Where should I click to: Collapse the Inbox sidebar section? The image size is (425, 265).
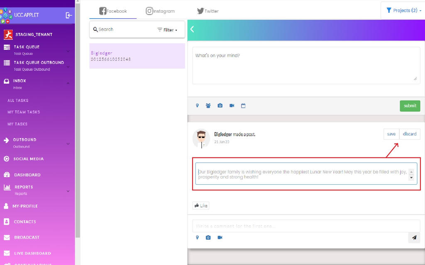pyautogui.click(x=68, y=83)
